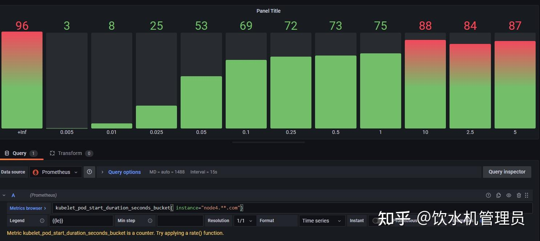Viewport: 540px width, 241px height.
Task: Open the Query inspector
Action: [507, 172]
